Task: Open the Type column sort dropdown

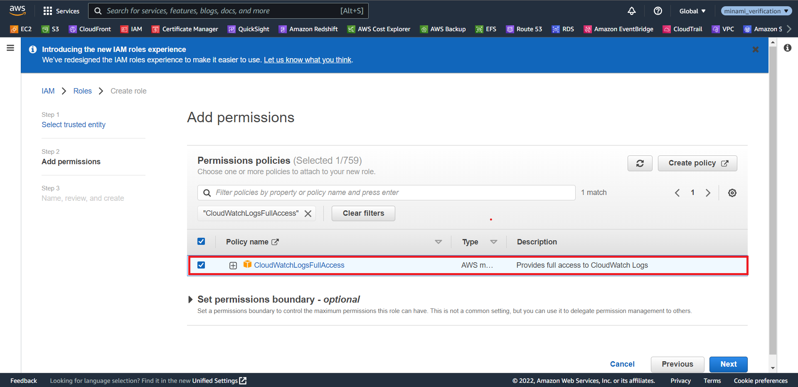Action: (x=494, y=242)
